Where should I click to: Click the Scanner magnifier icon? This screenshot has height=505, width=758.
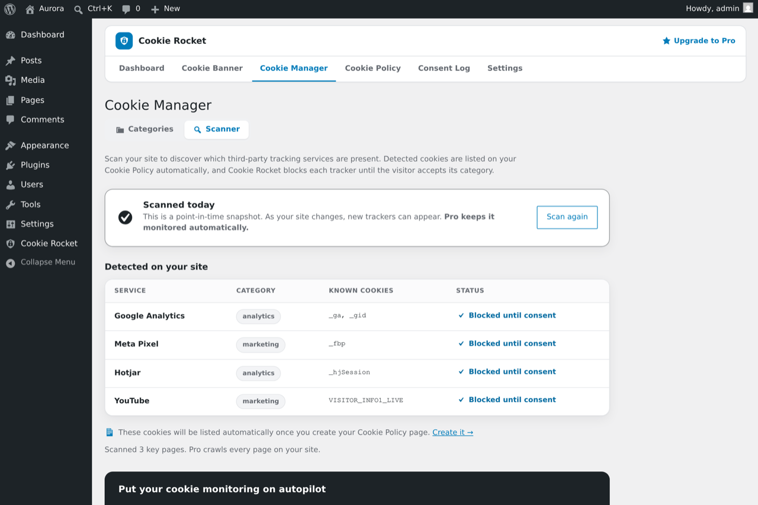coord(198,130)
